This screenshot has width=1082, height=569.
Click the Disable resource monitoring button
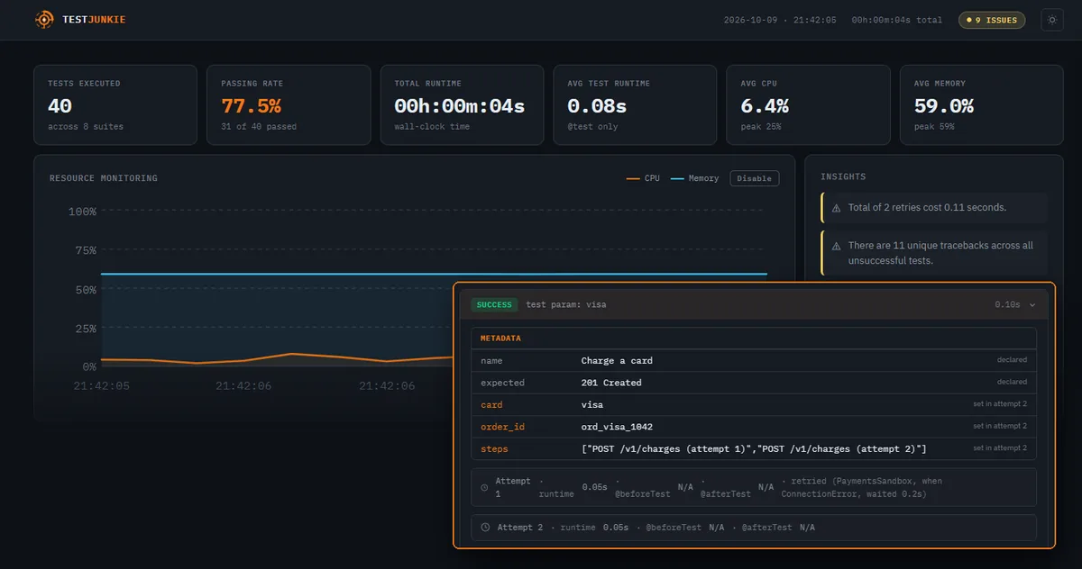click(754, 178)
